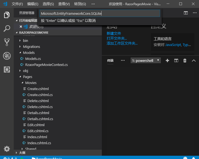
Task: Open the 文件(F) menu
Action: point(17,4)
